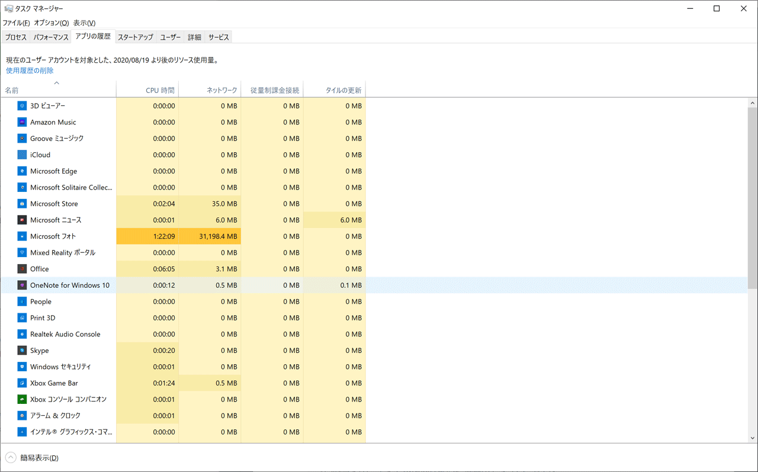Click the アラーム & クロック icon
The image size is (758, 472).
pyautogui.click(x=22, y=416)
